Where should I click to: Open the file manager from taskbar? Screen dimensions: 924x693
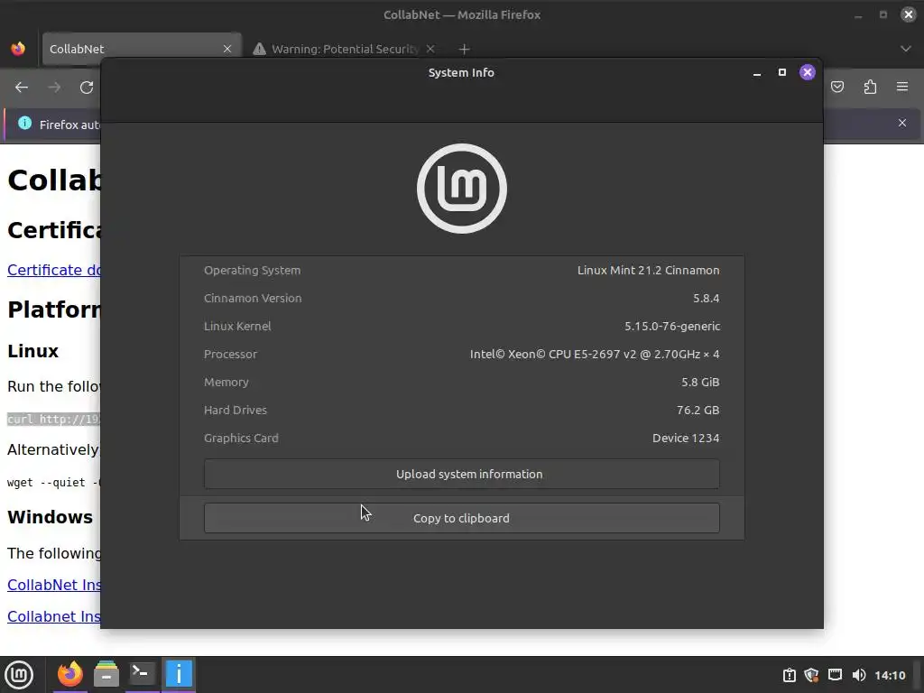106,674
